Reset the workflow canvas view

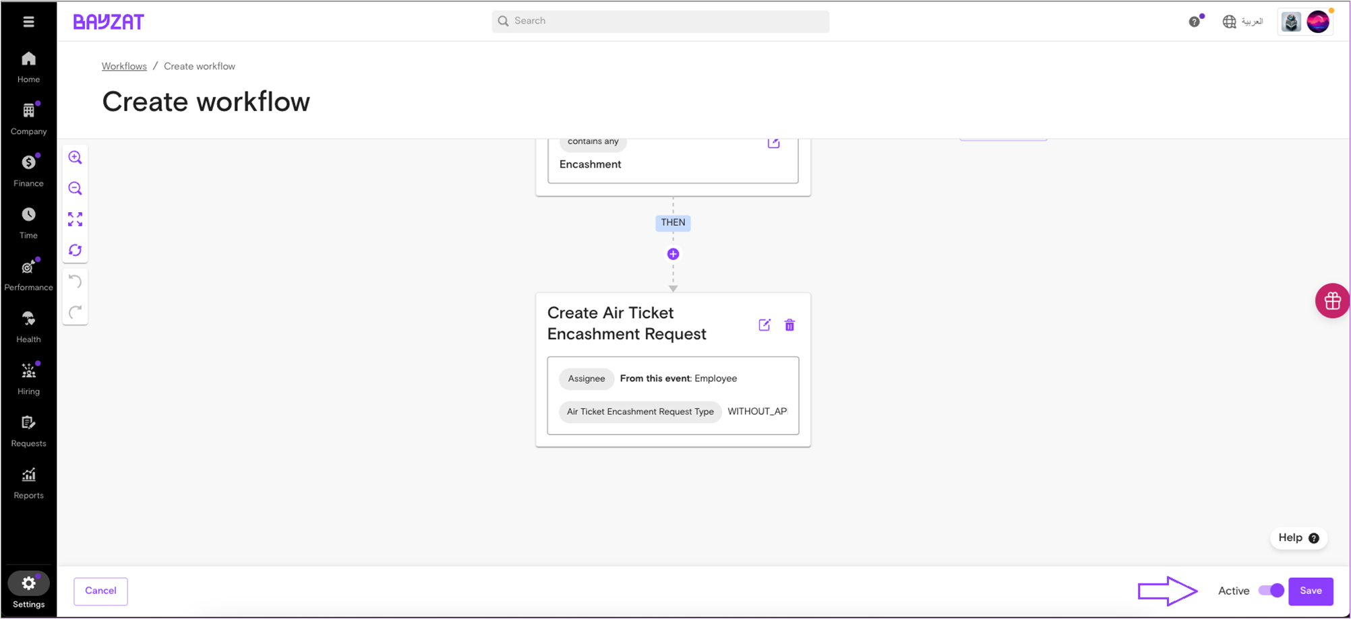tap(75, 251)
